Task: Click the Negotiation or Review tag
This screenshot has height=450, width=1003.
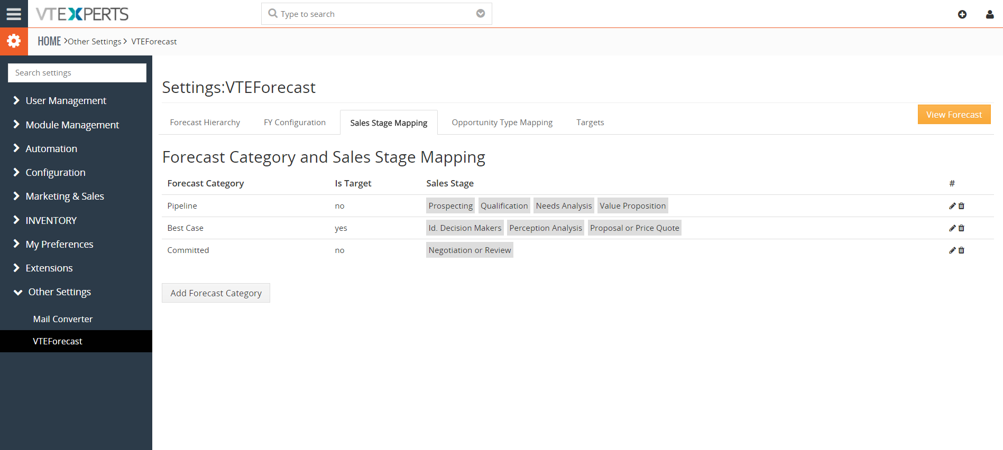Action: coord(470,250)
